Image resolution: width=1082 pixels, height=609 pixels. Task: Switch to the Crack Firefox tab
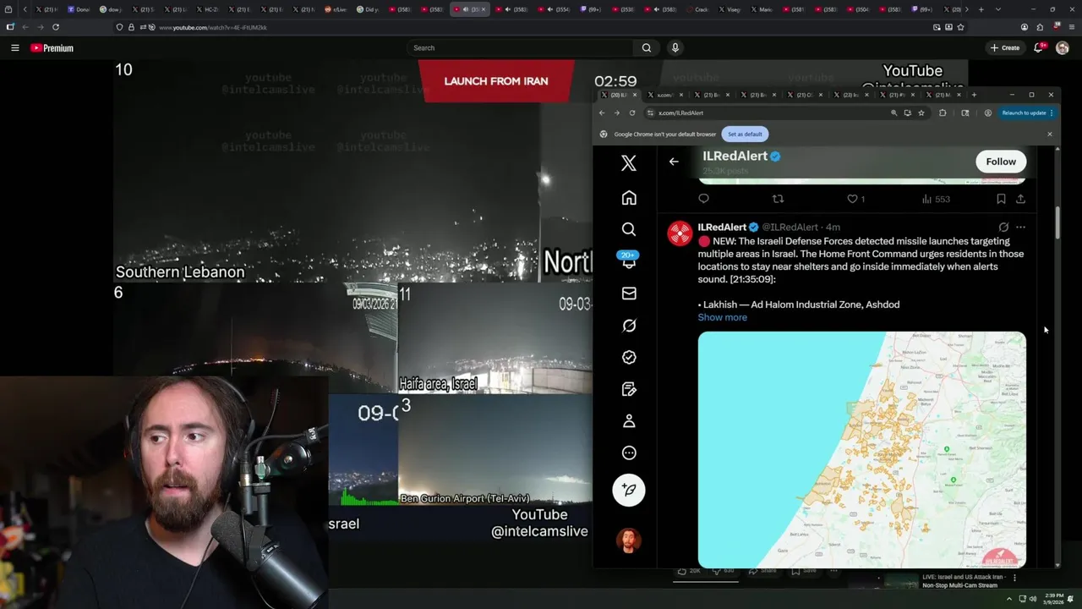698,9
